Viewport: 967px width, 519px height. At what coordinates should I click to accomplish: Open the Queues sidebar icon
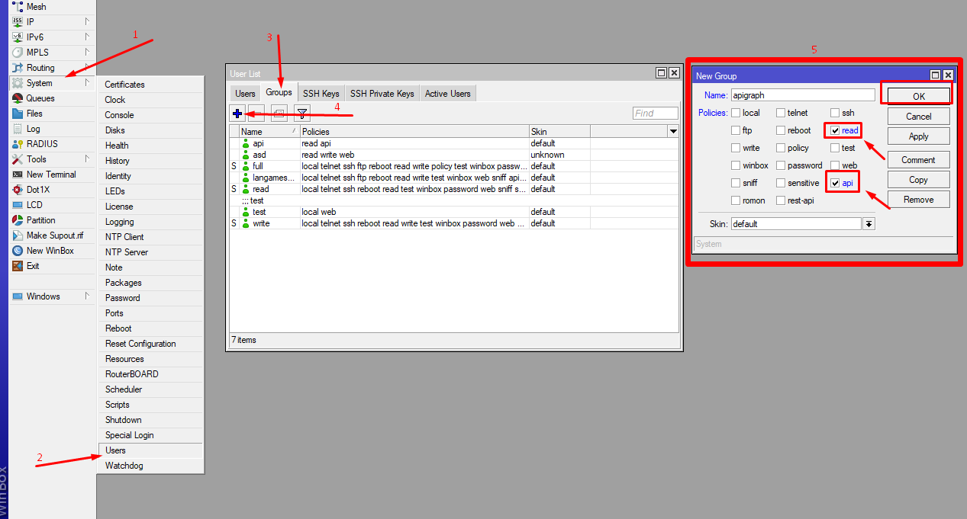point(18,98)
